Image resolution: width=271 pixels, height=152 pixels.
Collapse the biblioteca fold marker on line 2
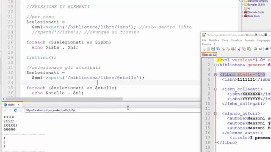[216, 65]
